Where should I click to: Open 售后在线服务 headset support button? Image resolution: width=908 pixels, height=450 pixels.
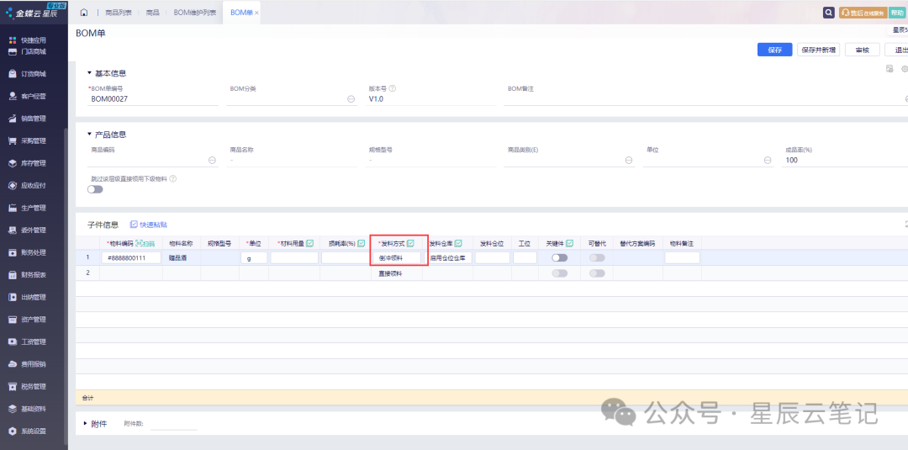click(862, 13)
